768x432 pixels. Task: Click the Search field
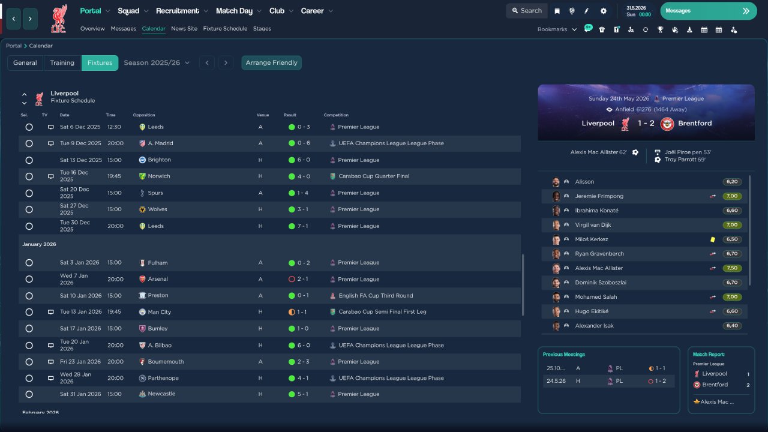point(526,11)
